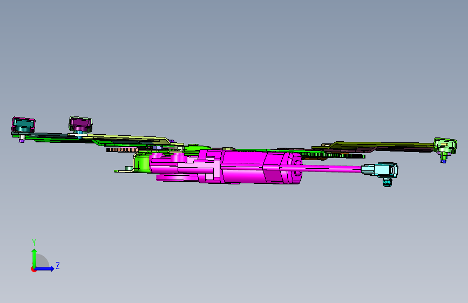Click the green Y axis arrow of the triad
The image size is (468, 303).
click(34, 258)
